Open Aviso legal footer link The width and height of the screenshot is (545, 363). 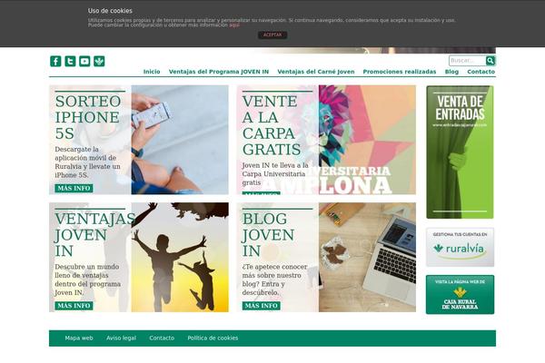point(122,338)
